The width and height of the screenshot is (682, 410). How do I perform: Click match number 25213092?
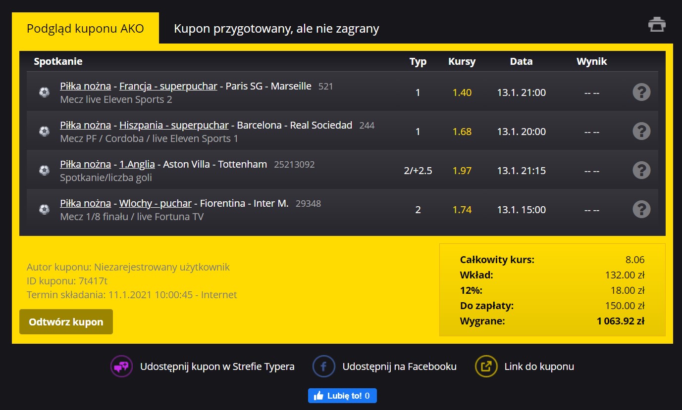294,165
